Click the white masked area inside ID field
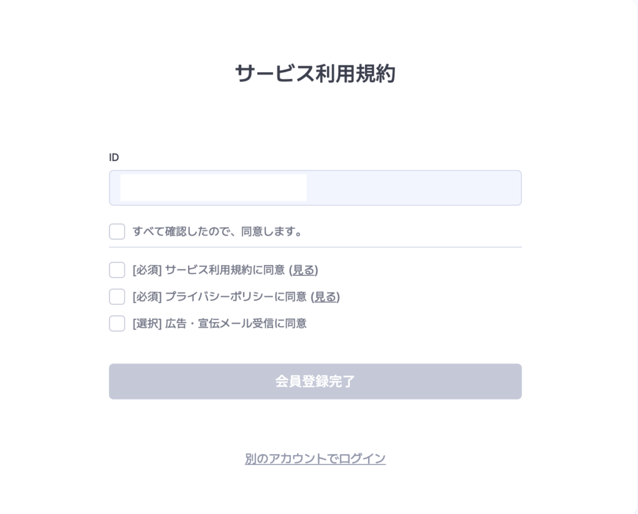Viewport: 638px width, 514px height. click(213, 188)
